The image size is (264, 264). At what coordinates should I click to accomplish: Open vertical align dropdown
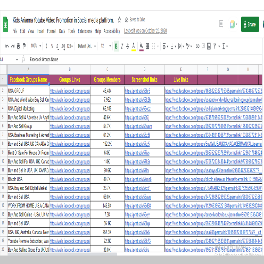coord(173,46)
